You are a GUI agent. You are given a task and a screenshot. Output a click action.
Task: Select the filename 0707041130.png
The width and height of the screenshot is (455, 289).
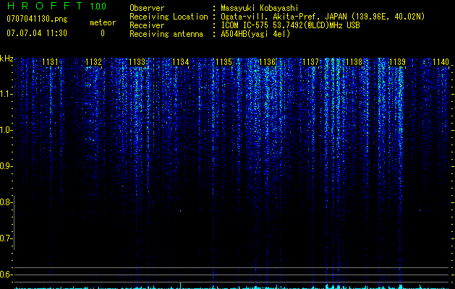37,20
